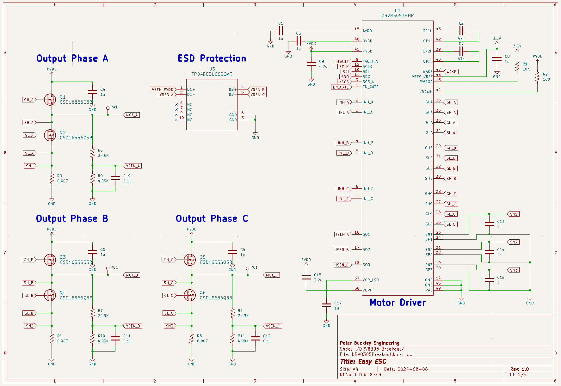Select the MOT_A global label
Image resolution: width=561 pixels, height=386 pixels.
coord(132,115)
